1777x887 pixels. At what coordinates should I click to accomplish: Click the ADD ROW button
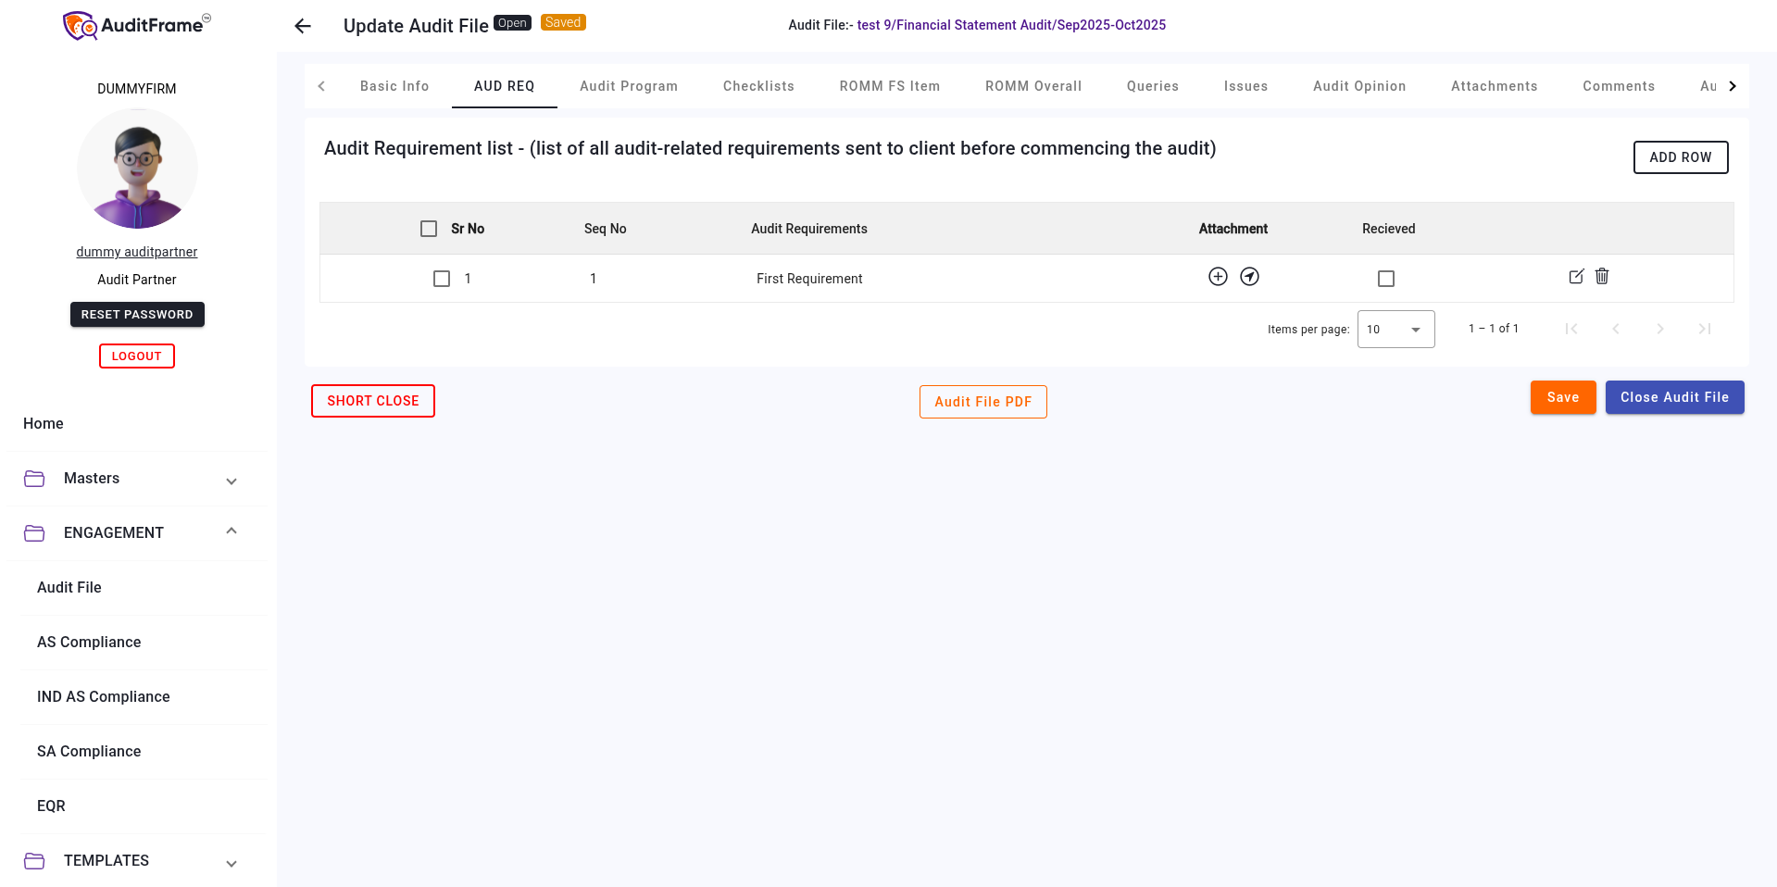[x=1680, y=157]
